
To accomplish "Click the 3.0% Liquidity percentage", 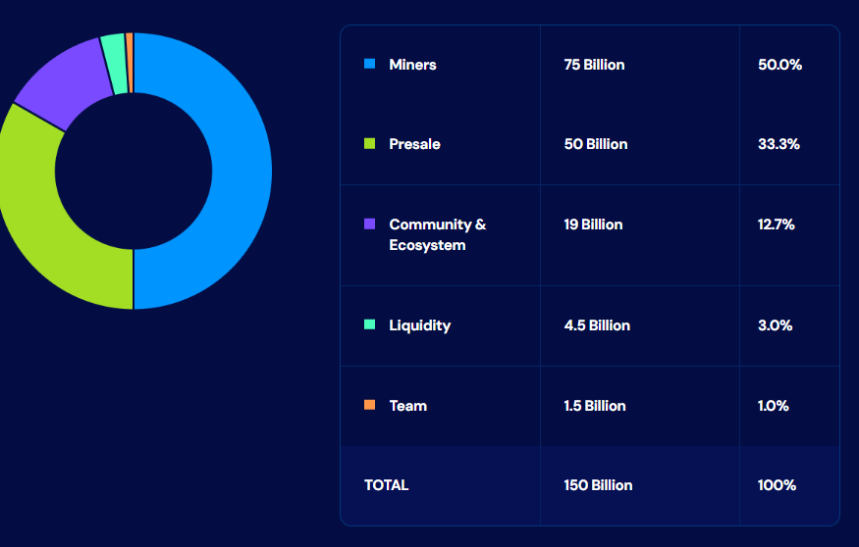I will click(775, 325).
